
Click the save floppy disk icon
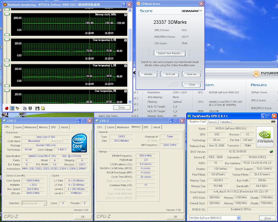coord(37,108)
